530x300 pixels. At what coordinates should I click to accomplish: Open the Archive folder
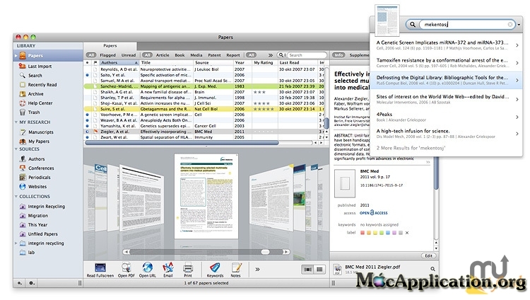point(35,94)
